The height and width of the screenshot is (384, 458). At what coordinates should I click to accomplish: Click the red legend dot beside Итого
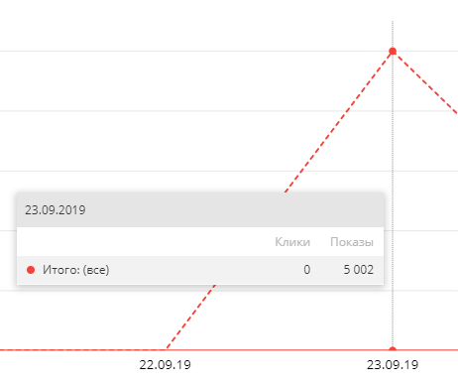point(31,270)
